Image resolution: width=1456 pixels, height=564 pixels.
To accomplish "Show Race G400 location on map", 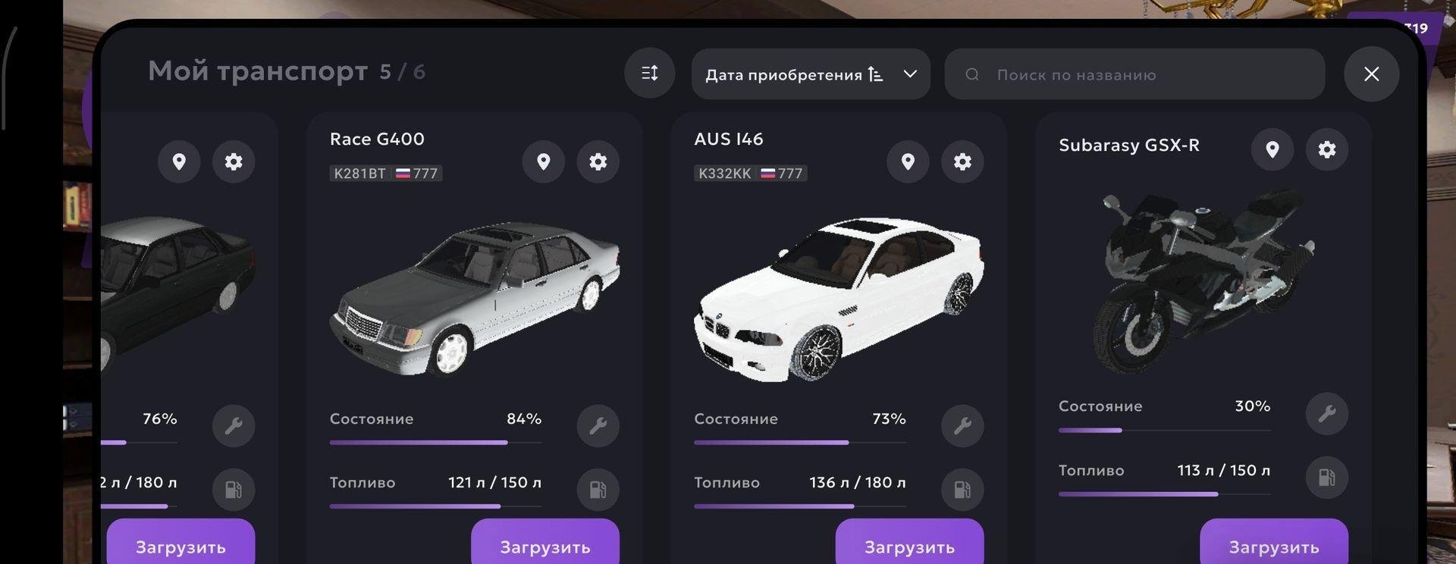I will pyautogui.click(x=544, y=161).
